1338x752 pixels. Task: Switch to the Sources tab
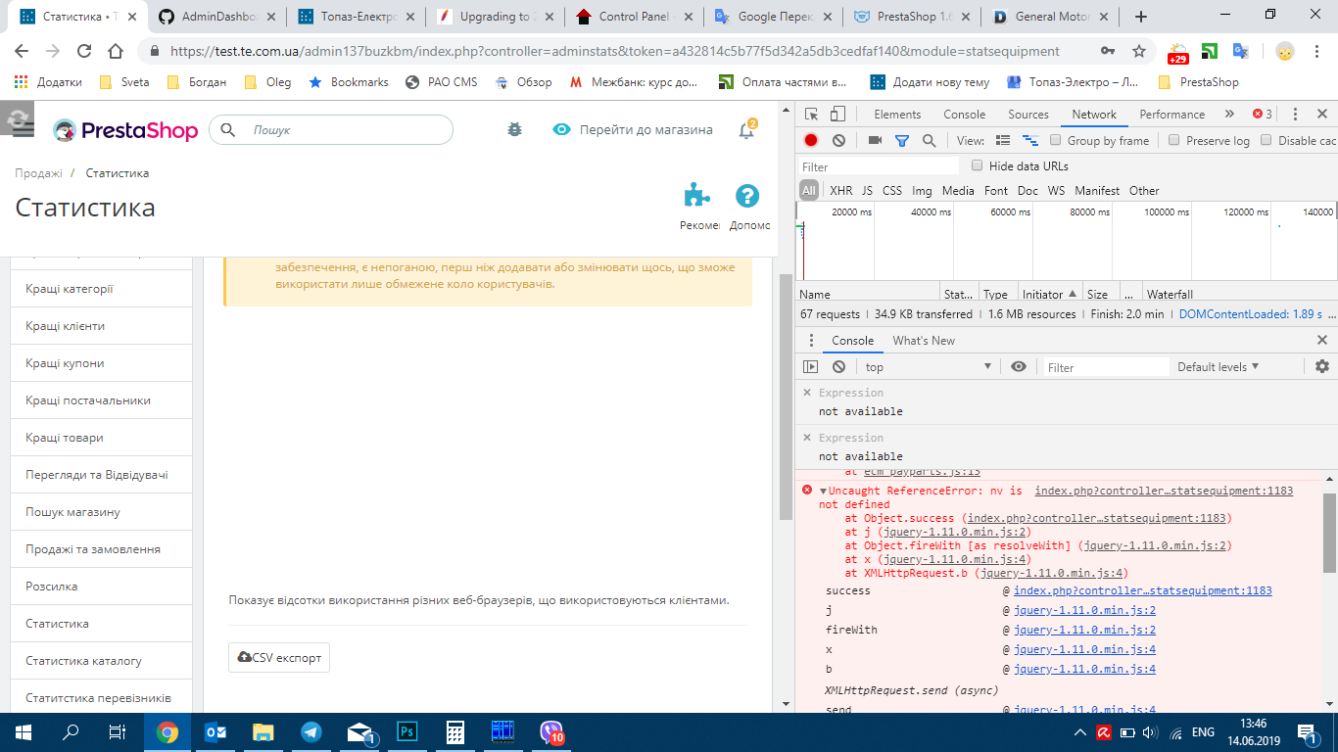pos(1028,115)
